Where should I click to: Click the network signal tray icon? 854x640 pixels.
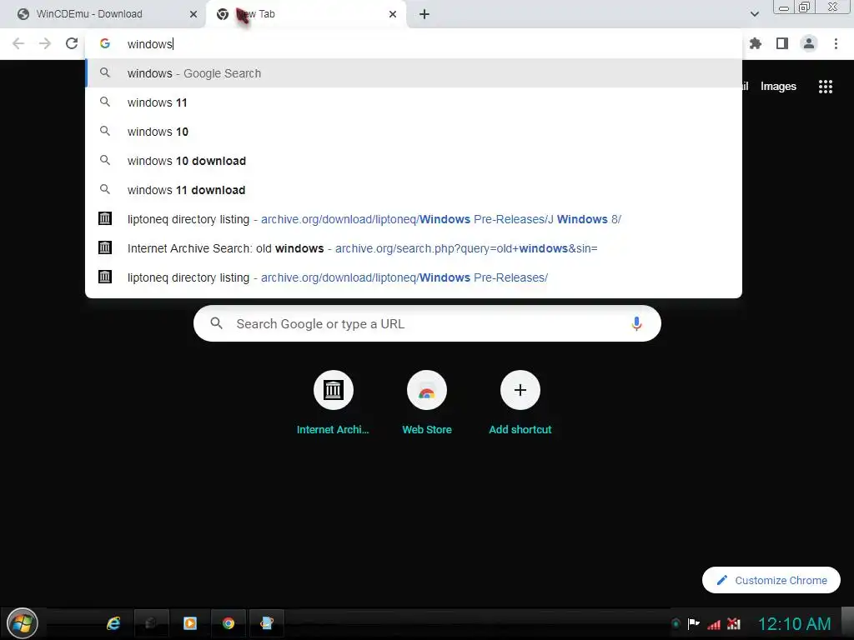(714, 624)
